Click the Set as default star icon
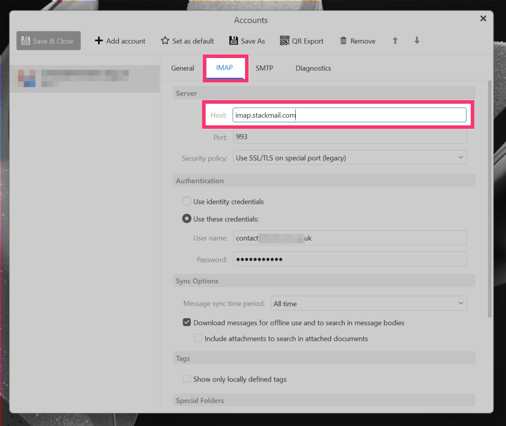The image size is (506, 426). [x=165, y=41]
